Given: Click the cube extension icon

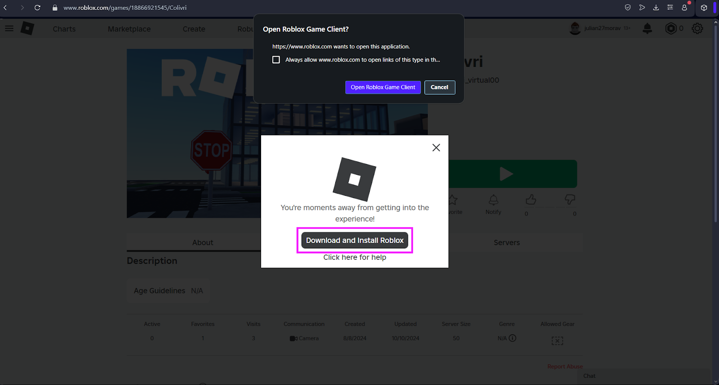Looking at the screenshot, I should click(704, 8).
